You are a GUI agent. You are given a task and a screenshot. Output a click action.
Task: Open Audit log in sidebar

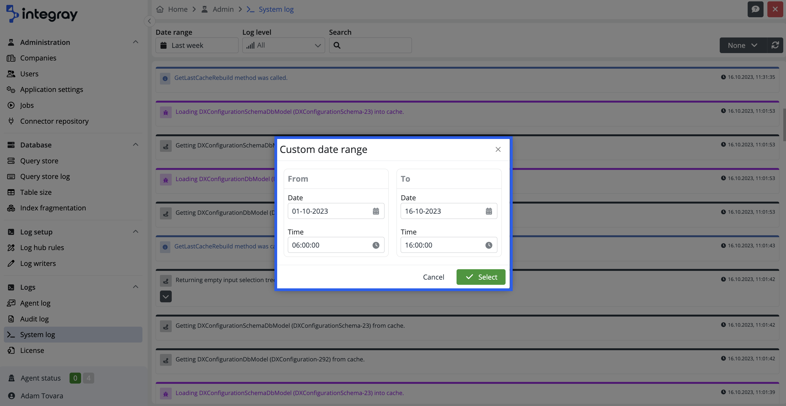point(34,319)
